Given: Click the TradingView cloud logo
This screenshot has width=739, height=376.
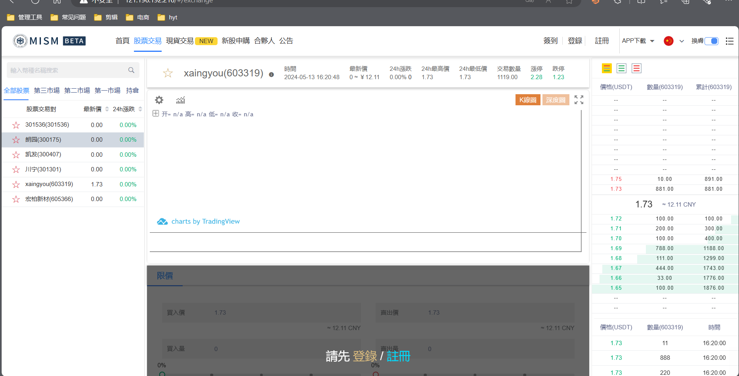Looking at the screenshot, I should (162, 222).
